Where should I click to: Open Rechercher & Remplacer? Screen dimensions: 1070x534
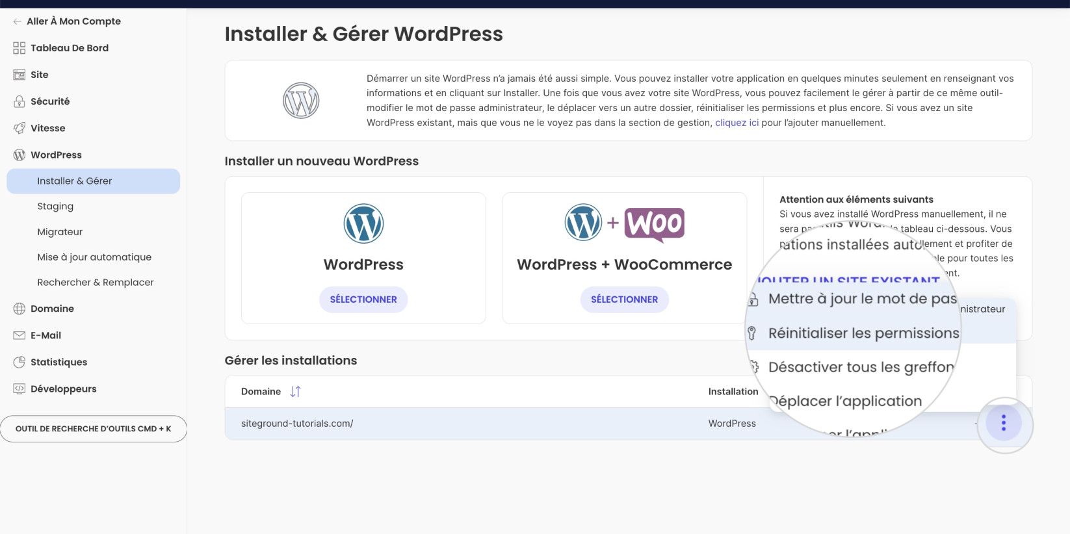point(96,283)
